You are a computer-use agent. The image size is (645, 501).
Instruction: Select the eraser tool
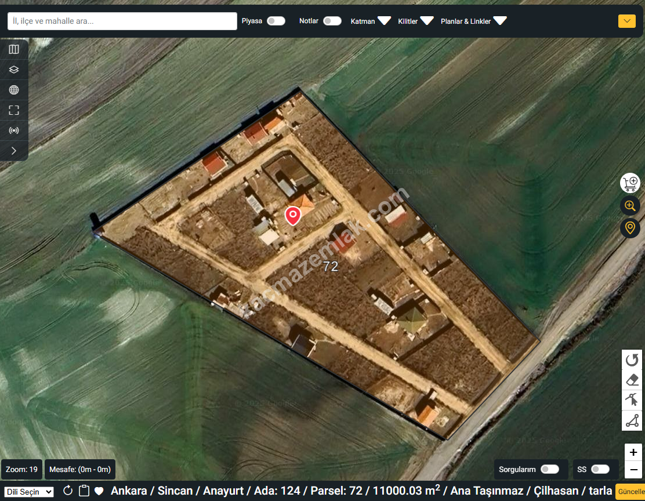point(632,380)
